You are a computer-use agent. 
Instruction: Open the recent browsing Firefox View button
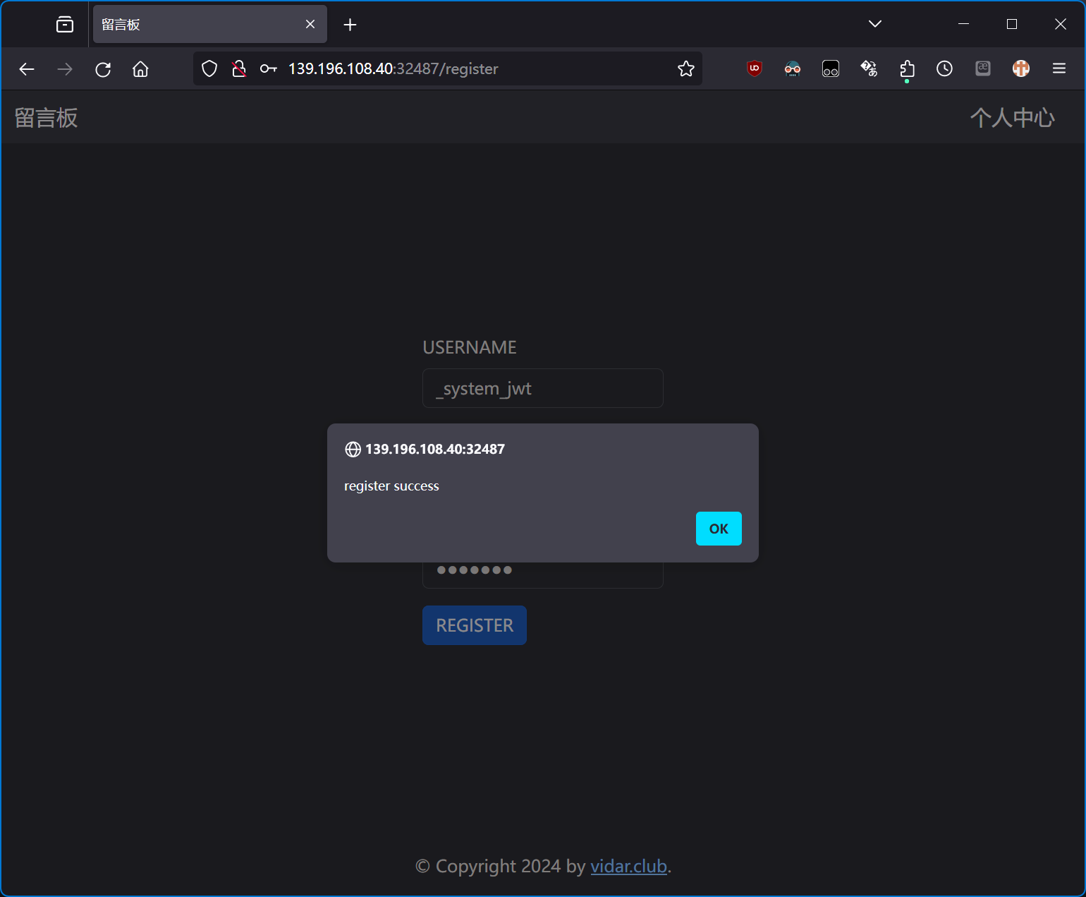65,25
